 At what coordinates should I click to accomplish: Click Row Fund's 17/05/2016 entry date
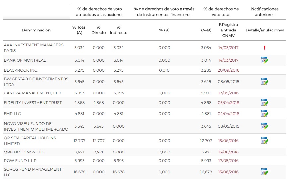pyautogui.click(x=228, y=161)
